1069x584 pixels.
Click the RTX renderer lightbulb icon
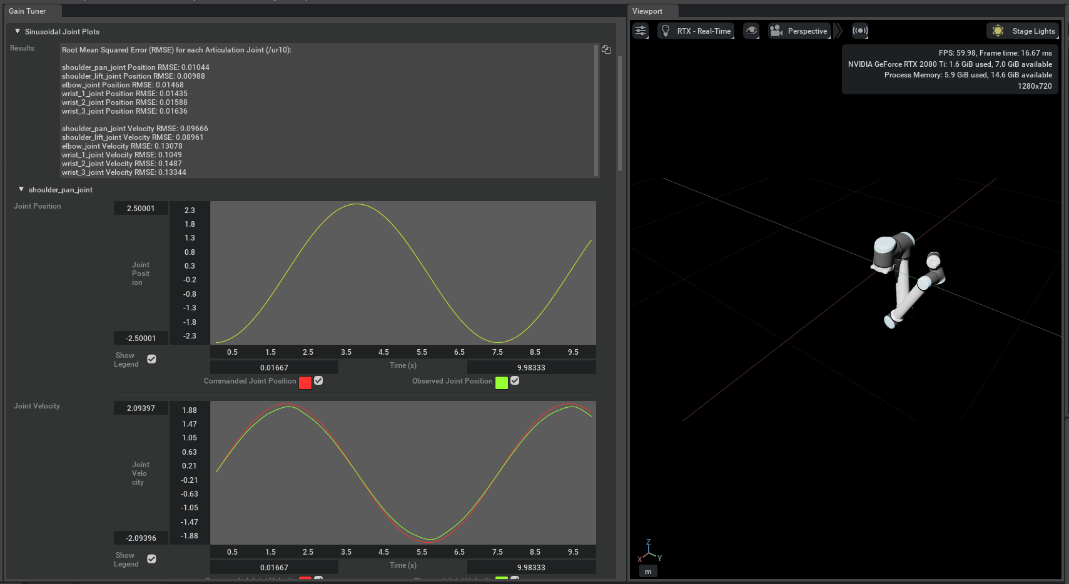click(666, 31)
